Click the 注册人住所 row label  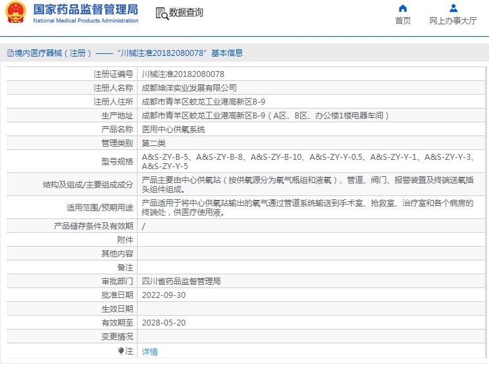point(113,102)
